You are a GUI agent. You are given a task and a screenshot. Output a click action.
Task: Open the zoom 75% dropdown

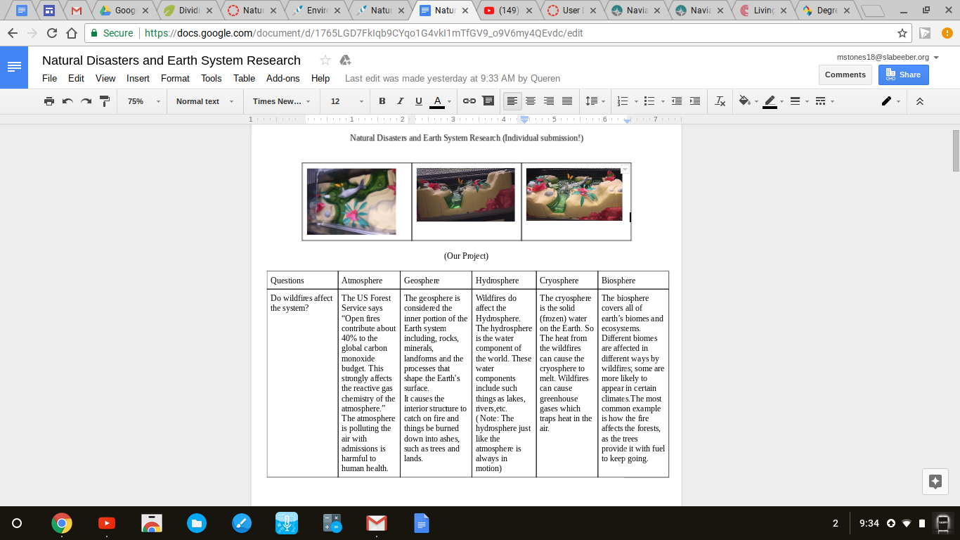[143, 101]
